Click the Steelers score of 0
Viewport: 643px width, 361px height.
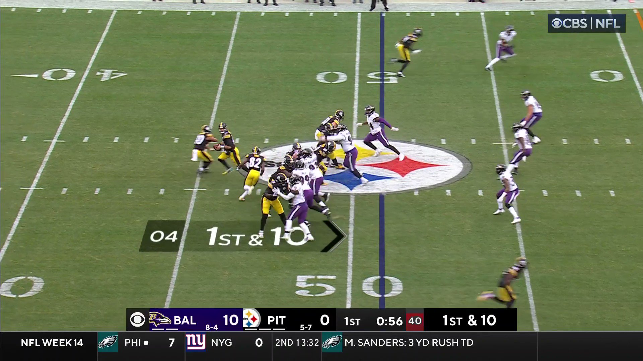325,320
